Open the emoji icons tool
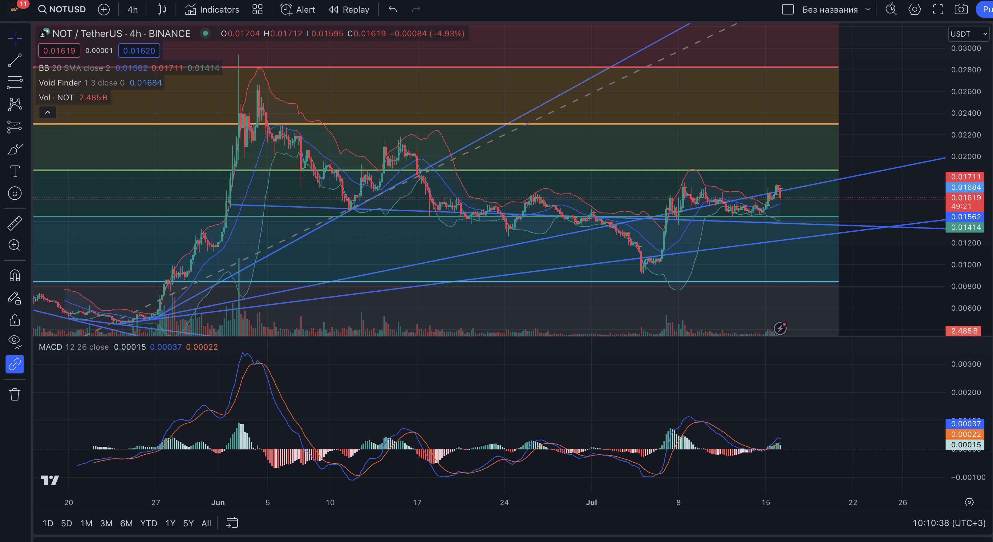The width and height of the screenshot is (993, 542). 15,193
